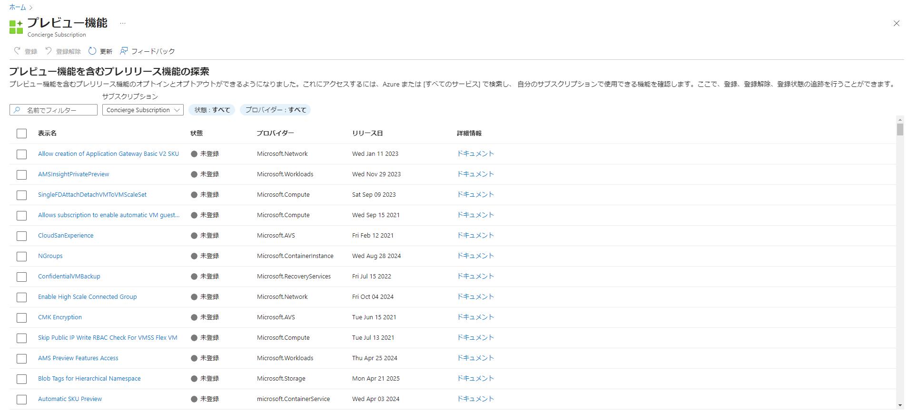The height and width of the screenshot is (411, 908).
Task: Close the Preview features blade
Action: (x=897, y=23)
